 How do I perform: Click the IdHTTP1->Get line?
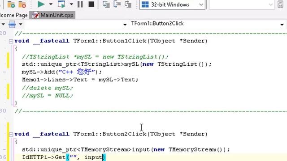pos(64,157)
